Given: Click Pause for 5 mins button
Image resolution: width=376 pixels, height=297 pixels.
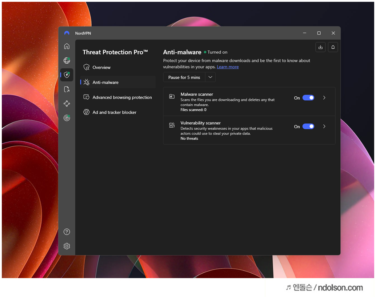Looking at the screenshot, I should 184,77.
